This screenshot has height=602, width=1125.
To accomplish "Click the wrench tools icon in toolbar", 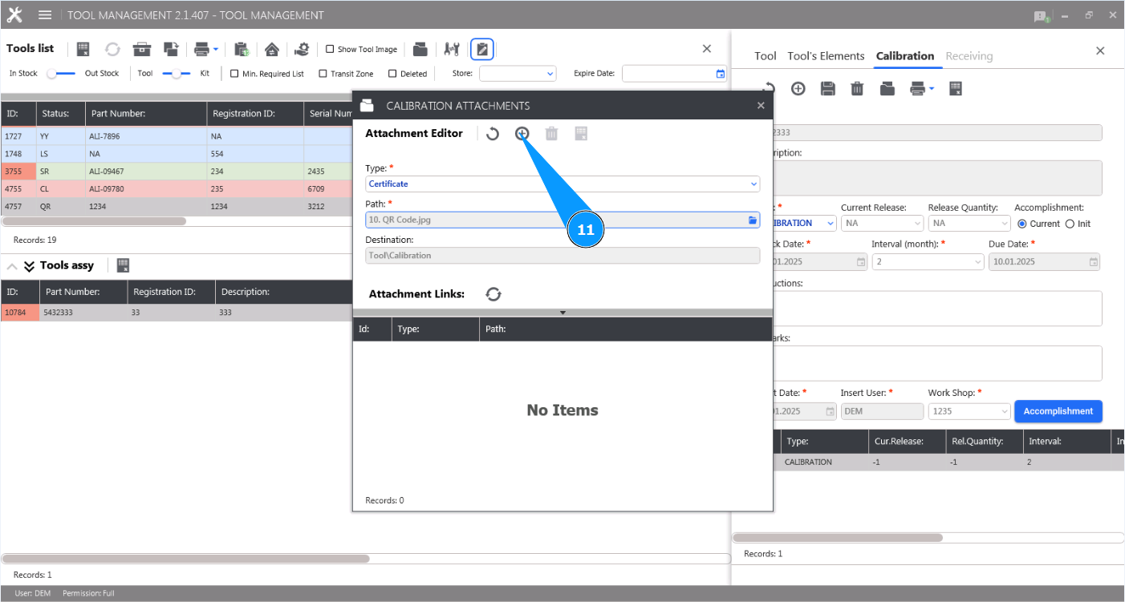I will coord(451,49).
